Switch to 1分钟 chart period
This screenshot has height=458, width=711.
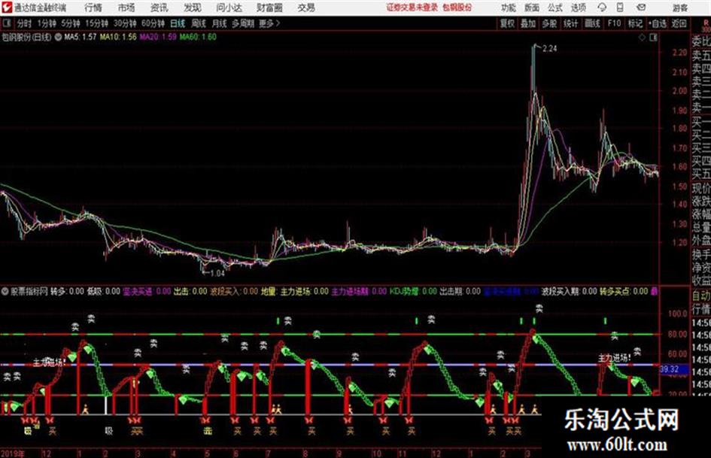click(x=47, y=23)
